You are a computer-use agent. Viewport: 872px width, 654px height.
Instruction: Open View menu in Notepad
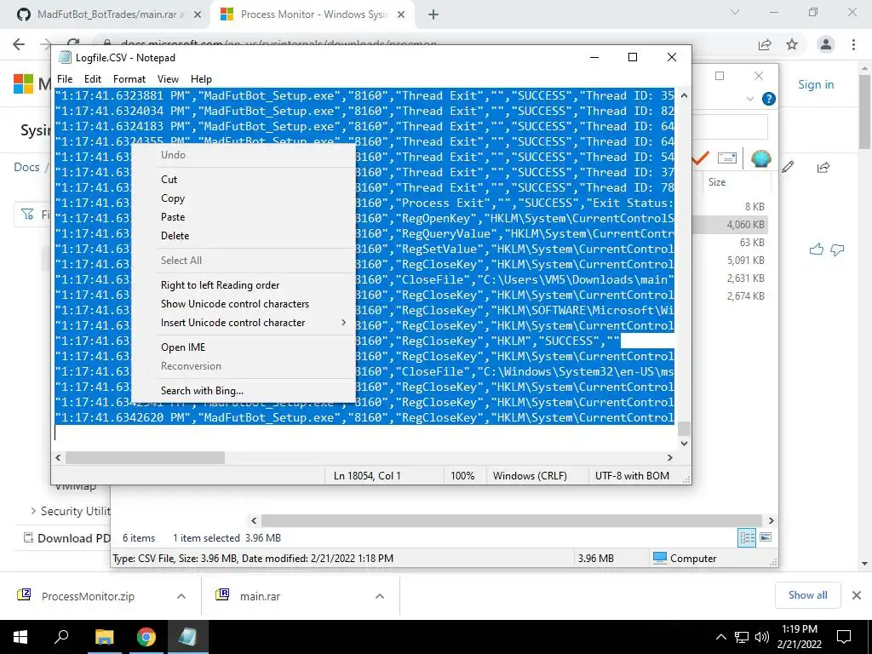[168, 79]
